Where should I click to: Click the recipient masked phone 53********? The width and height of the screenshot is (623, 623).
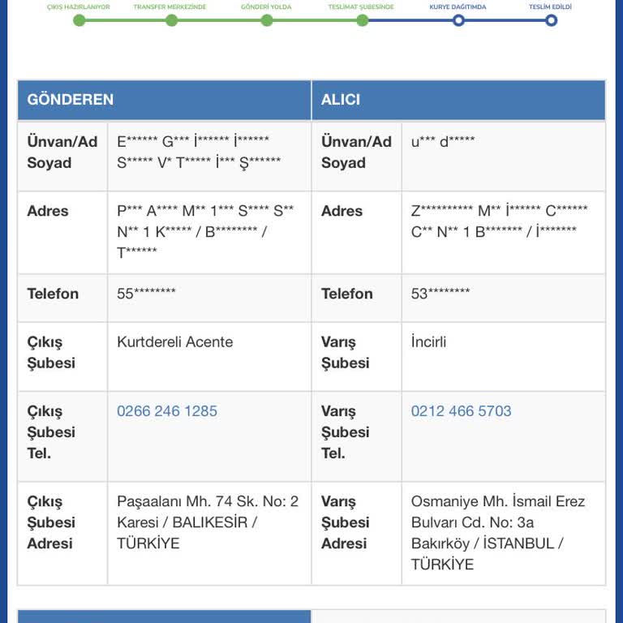(440, 294)
